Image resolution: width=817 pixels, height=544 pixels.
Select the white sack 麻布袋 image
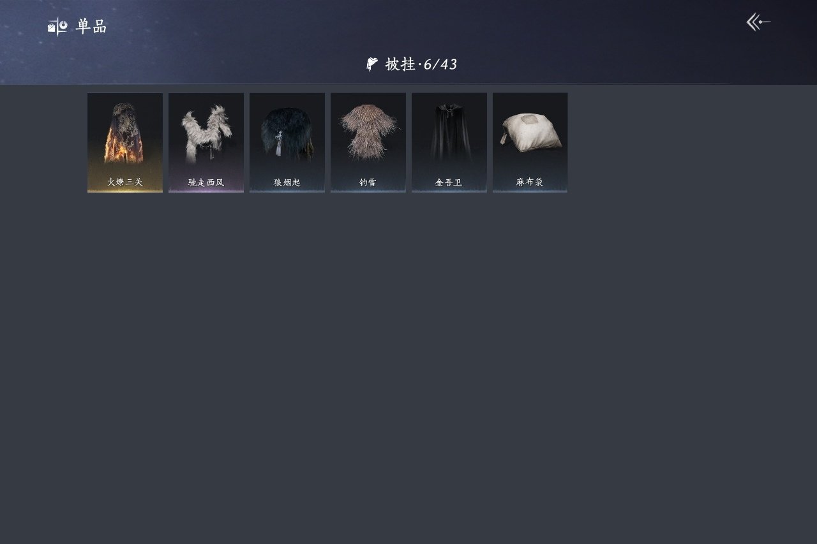point(530,133)
